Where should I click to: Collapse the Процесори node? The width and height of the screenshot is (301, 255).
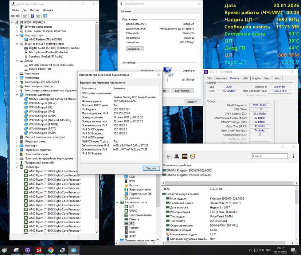click(x=17, y=167)
